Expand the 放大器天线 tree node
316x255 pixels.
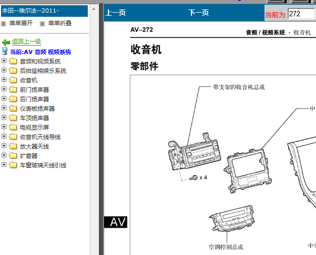click(4, 145)
